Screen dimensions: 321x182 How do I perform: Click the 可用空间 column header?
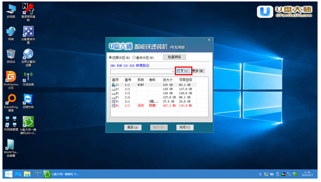[x=187, y=80]
